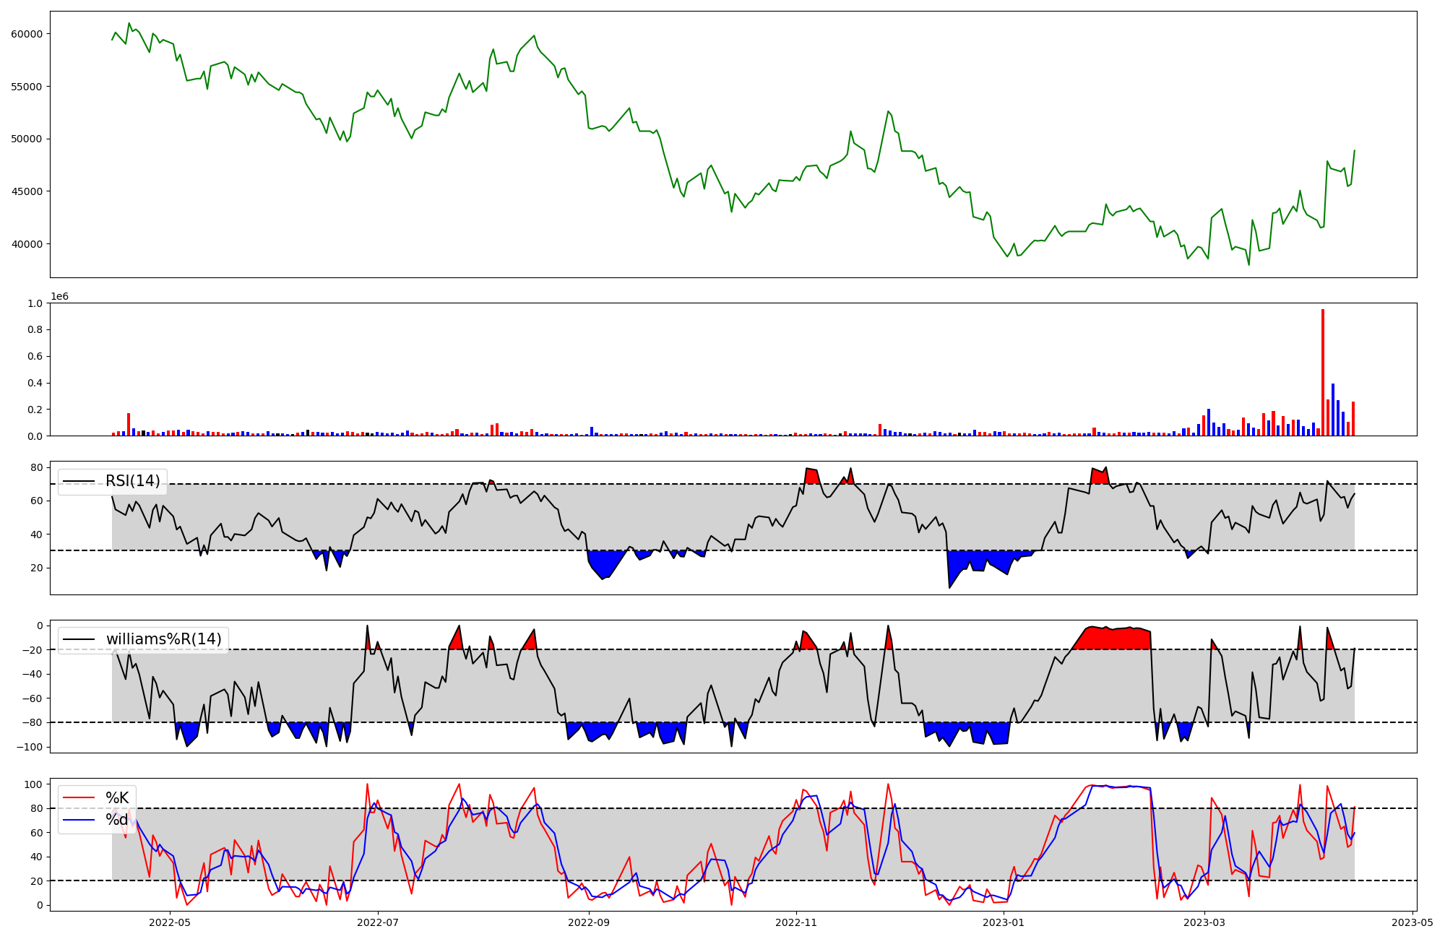Click the blue %d legend line swatch
Viewport: 1445px width, 939px height.
79,820
